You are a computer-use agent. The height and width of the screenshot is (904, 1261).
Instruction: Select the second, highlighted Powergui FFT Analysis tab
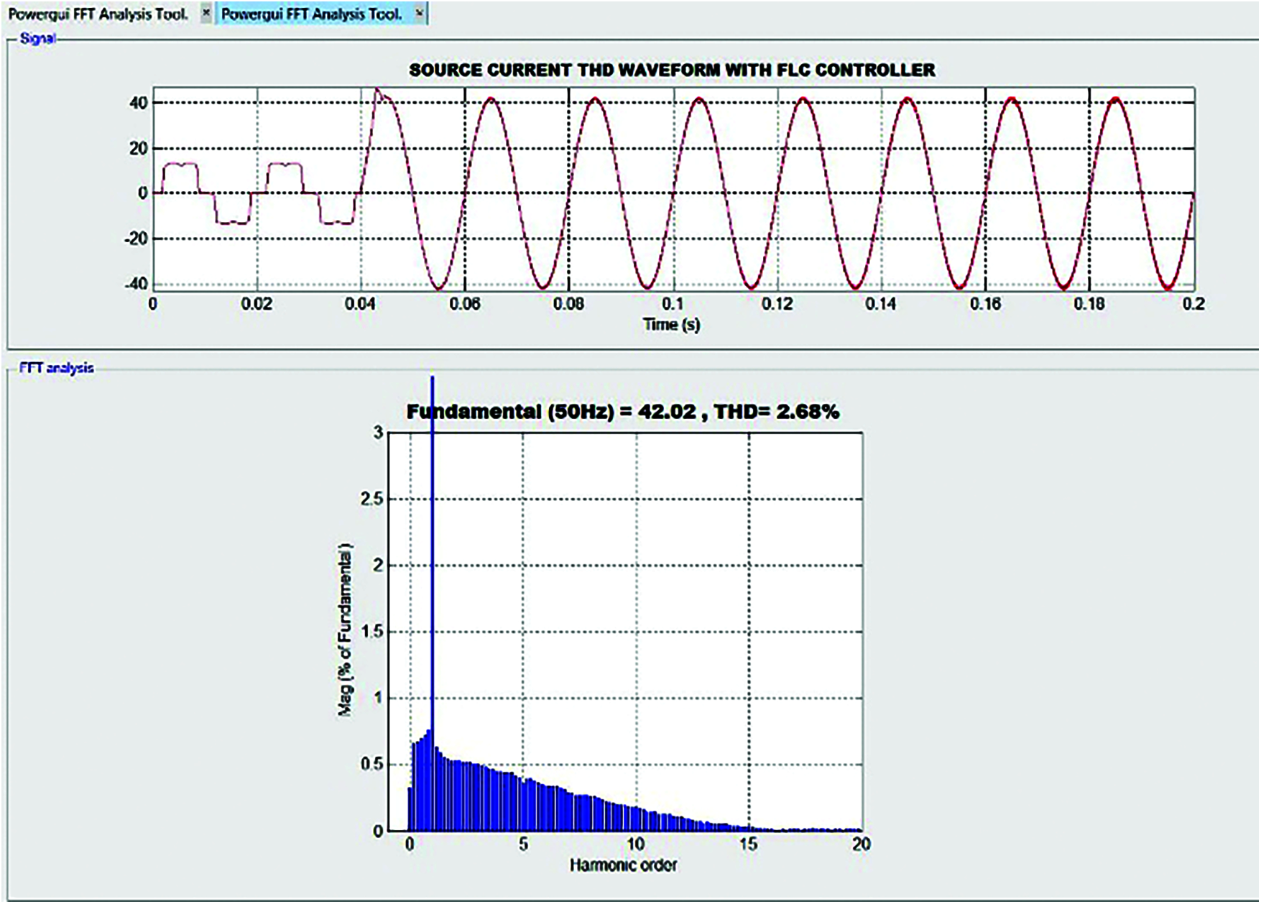tap(311, 14)
